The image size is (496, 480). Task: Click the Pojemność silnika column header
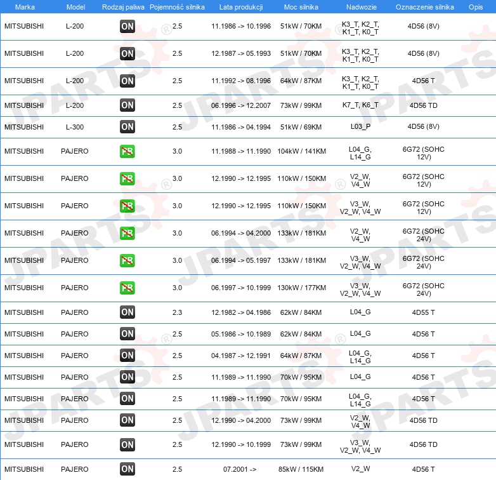click(x=177, y=7)
